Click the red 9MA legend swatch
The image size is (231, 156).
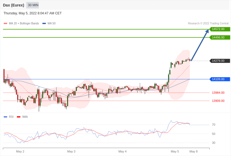[x=18, y=117]
